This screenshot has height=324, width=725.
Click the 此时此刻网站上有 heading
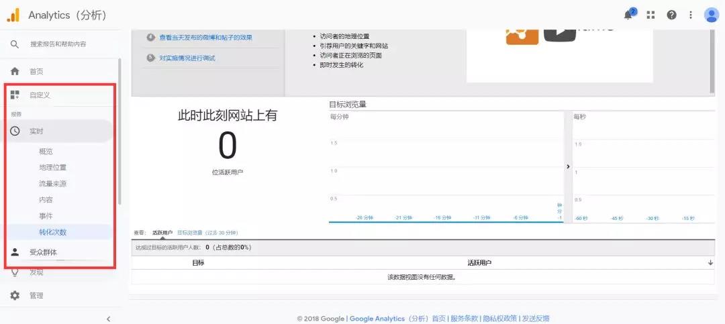(x=228, y=115)
